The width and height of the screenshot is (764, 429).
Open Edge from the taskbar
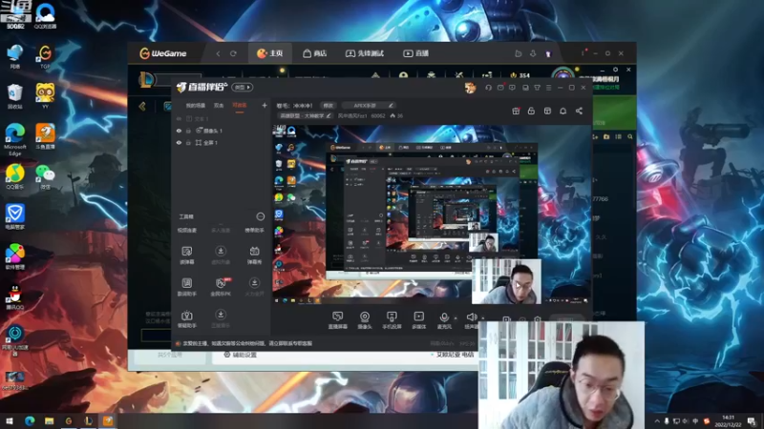click(30, 420)
